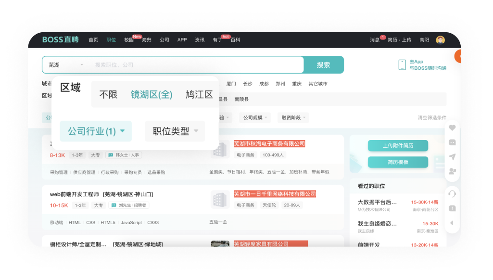Go to the 公司 menu item
The image size is (493, 280).
164,40
